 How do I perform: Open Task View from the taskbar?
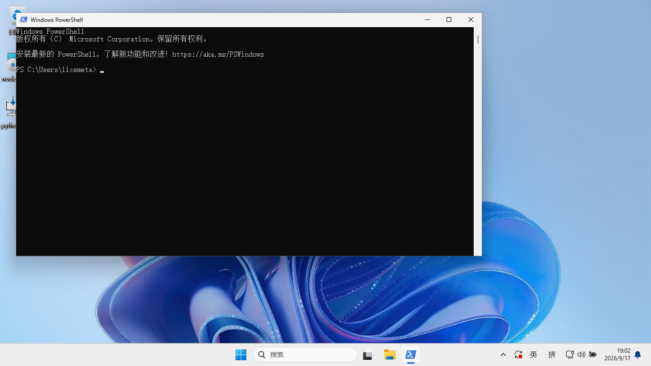coord(368,355)
